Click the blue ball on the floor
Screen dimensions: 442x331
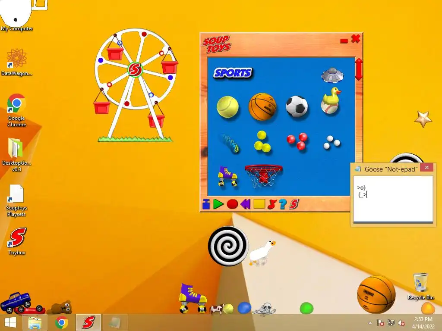[x=244, y=308]
